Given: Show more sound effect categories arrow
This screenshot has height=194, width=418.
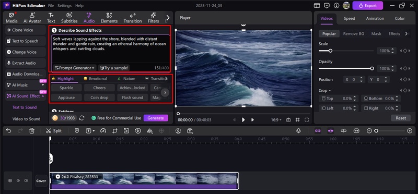Looking at the screenshot, I should 166,79.
